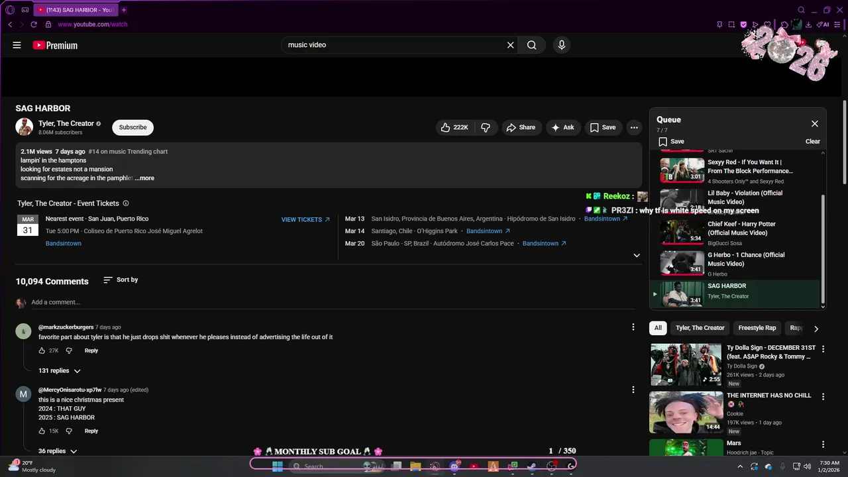The height and width of the screenshot is (477, 848).
Task: Open weather widget 20°F Mostly cloudy
Action: pyautogui.click(x=32, y=466)
